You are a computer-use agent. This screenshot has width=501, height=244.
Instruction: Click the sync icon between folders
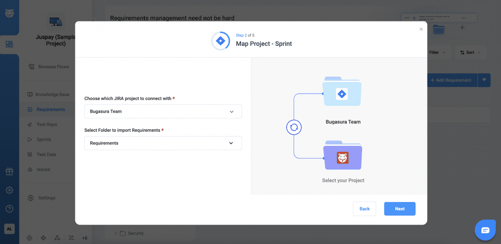point(294,127)
